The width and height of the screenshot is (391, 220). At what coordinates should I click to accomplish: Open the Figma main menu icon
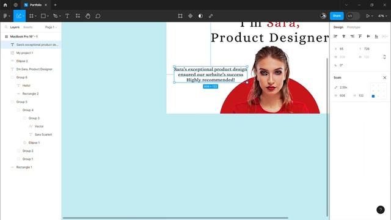[x=5, y=16]
